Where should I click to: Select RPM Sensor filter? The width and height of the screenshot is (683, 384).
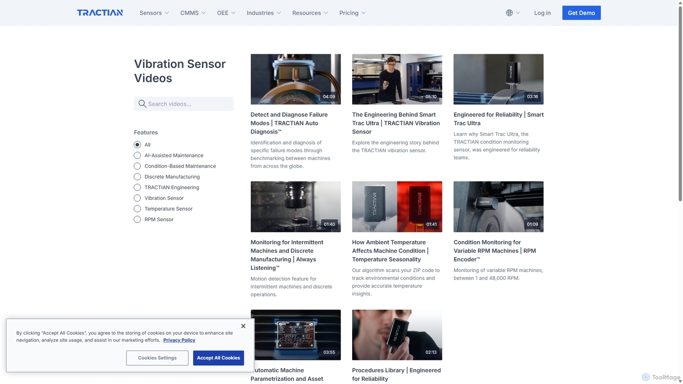137,219
